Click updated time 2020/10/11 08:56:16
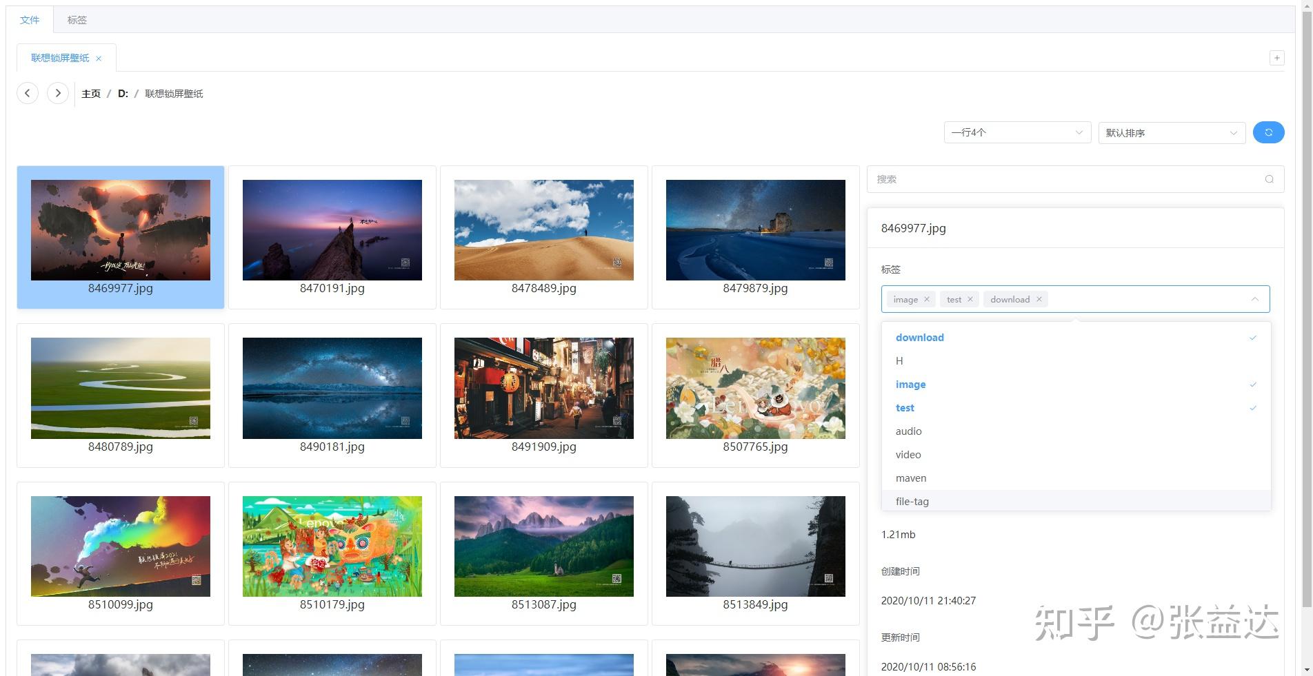The image size is (1313, 676). click(928, 667)
